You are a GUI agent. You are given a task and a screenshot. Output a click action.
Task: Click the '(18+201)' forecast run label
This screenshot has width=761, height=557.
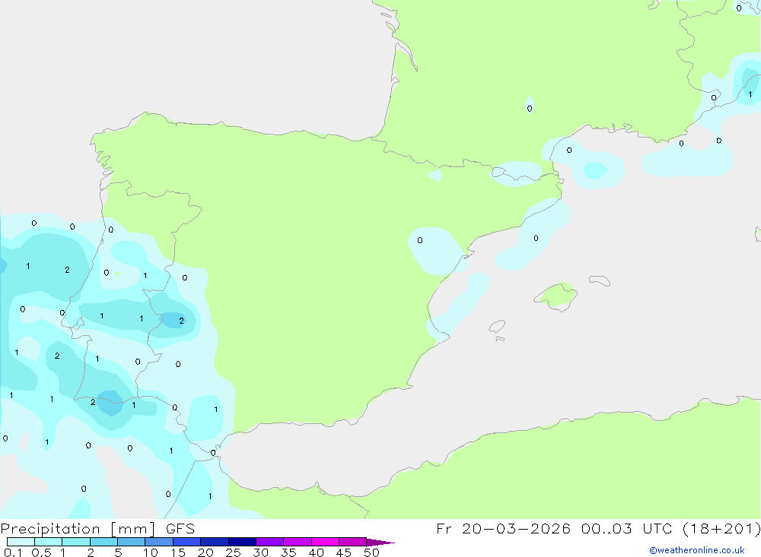721,529
